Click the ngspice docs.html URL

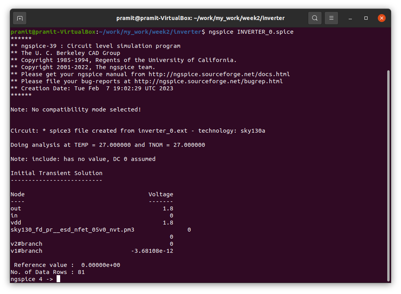219,74
